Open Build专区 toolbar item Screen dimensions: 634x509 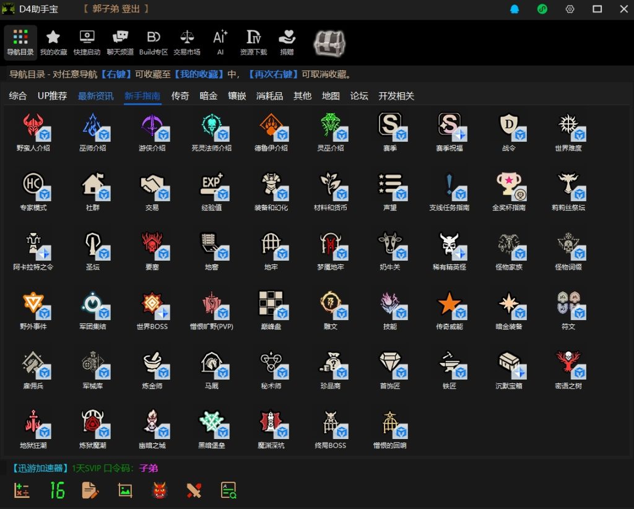pos(154,42)
